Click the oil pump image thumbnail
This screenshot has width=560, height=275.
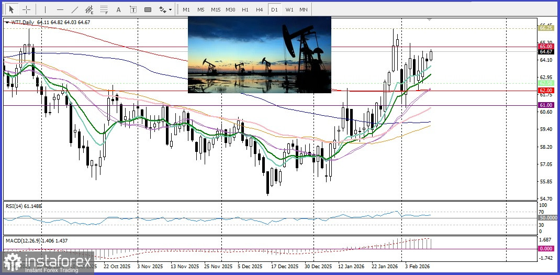pyautogui.click(x=260, y=54)
